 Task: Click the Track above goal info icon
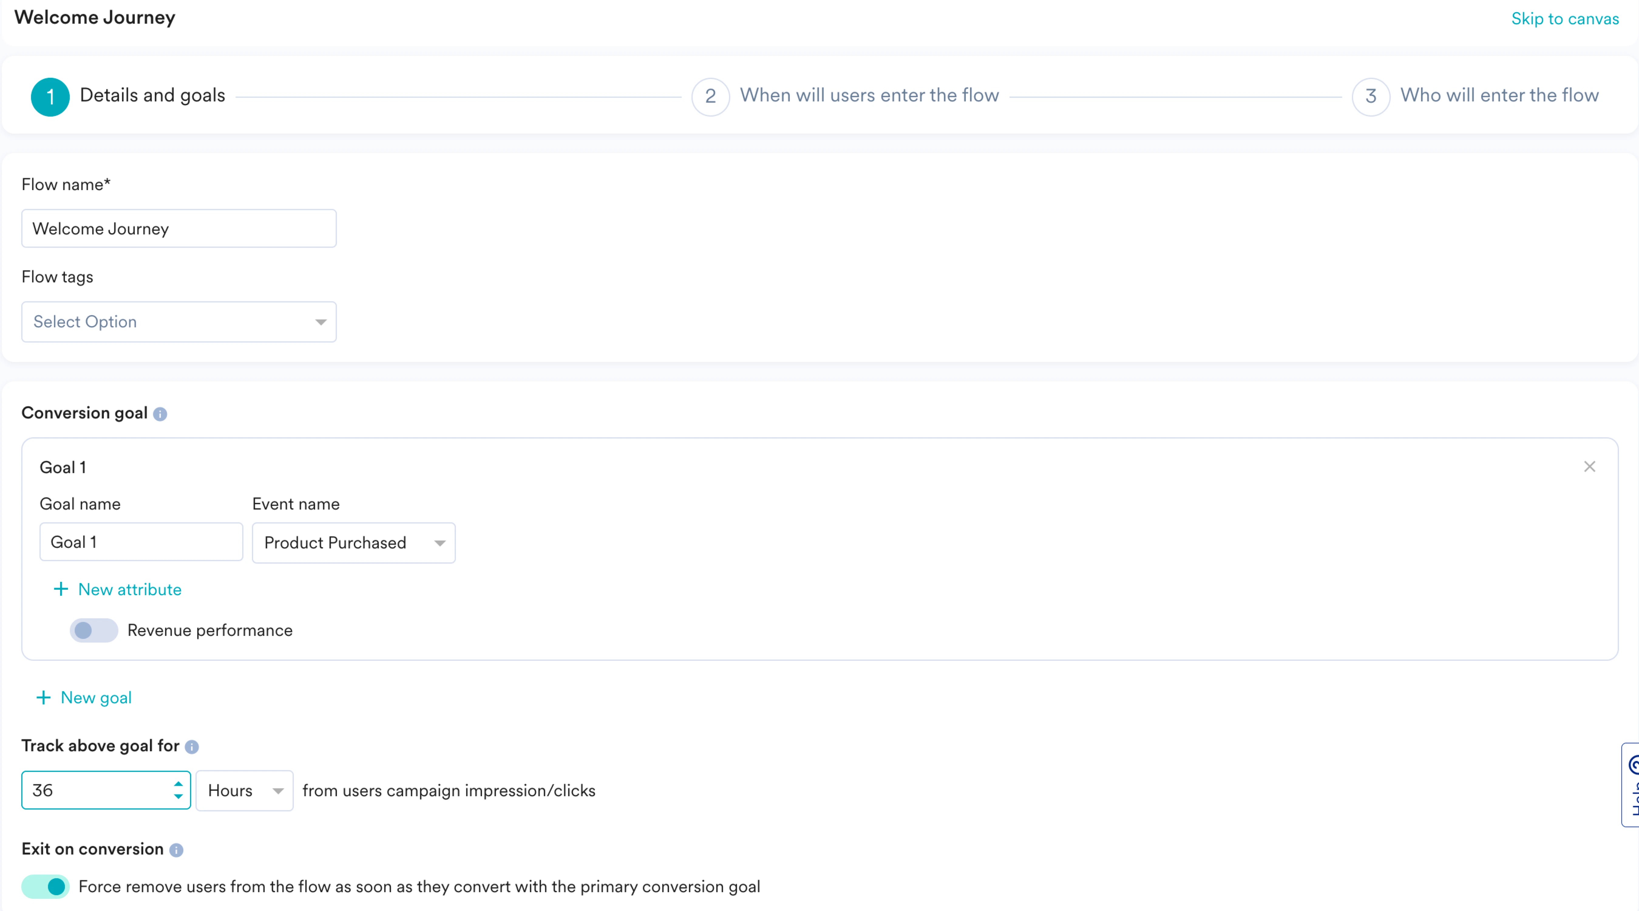coord(192,747)
